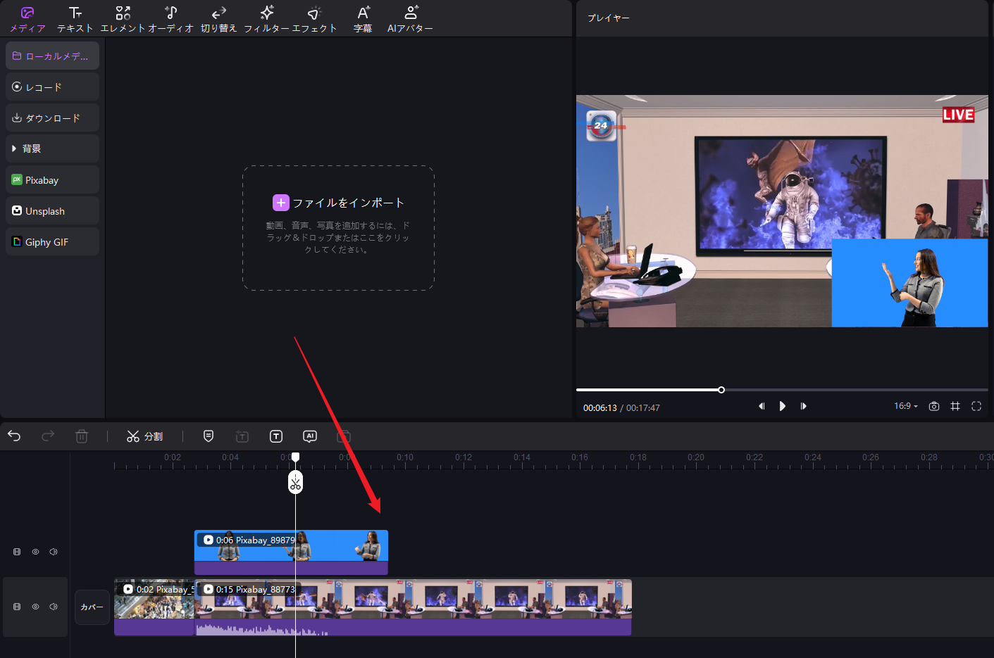Mute the upper overlay track
This screenshot has height=658, width=994.
tap(54, 552)
